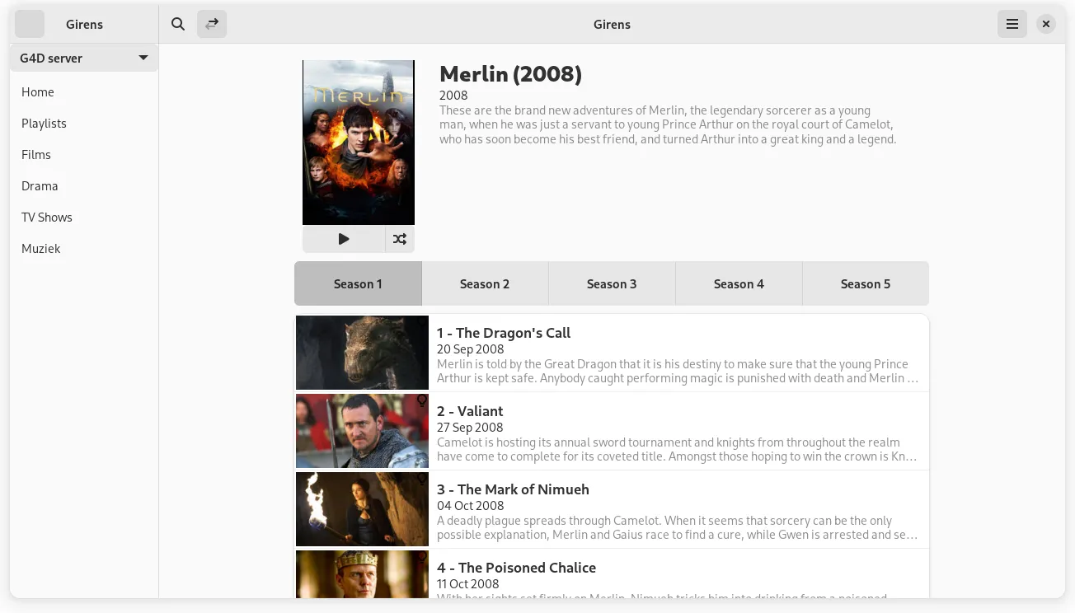This screenshot has height=613, width=1075.
Task: Click the search magnifier icon
Action: pyautogui.click(x=178, y=24)
